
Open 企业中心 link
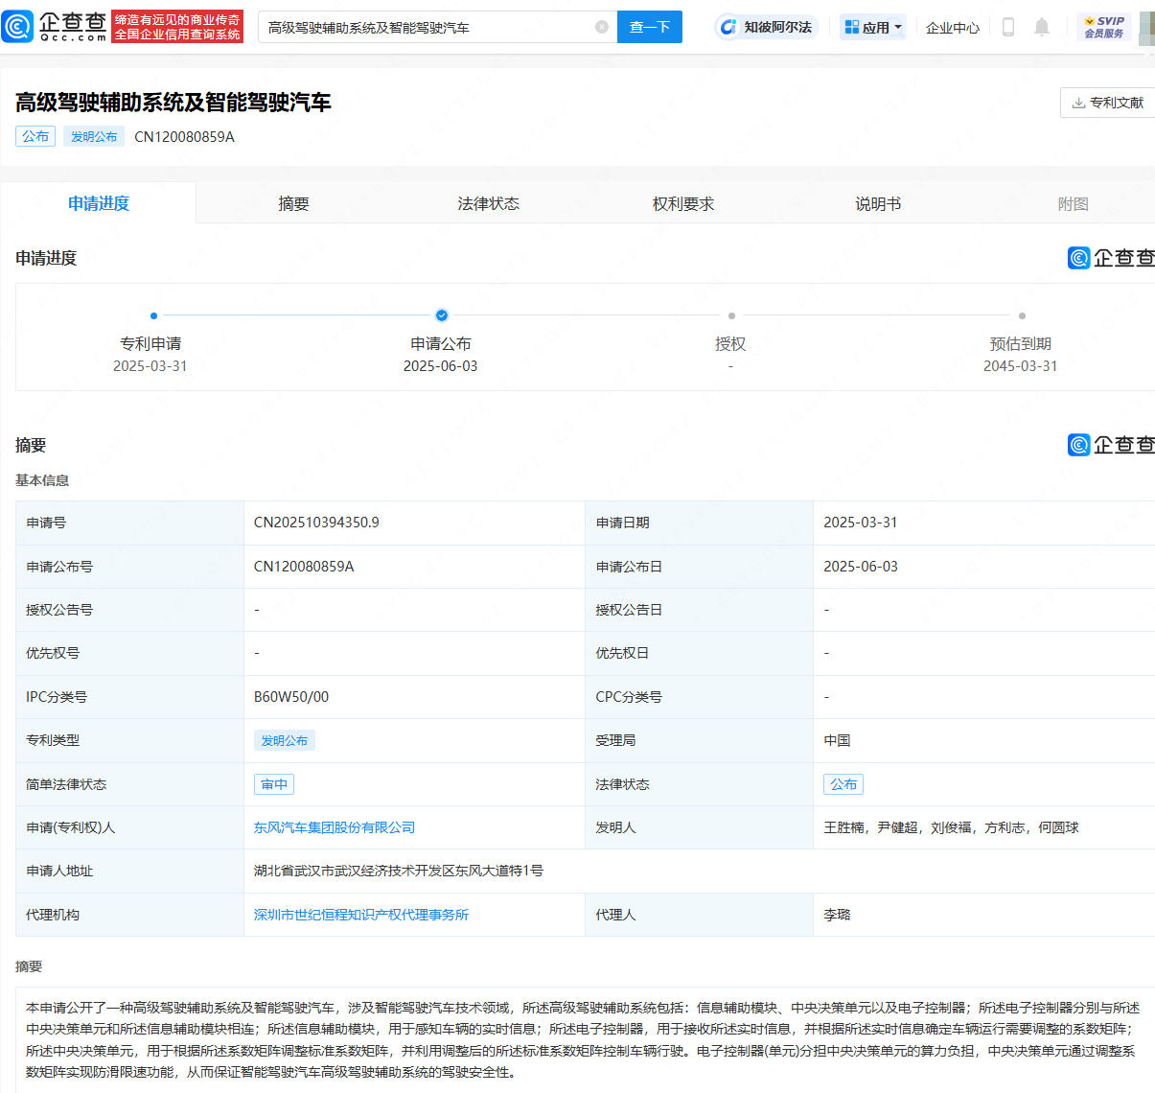(953, 28)
